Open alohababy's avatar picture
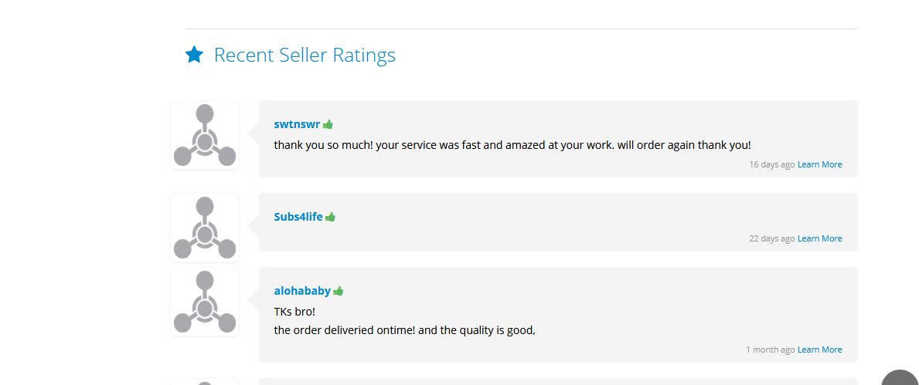This screenshot has width=919, height=385. point(204,302)
